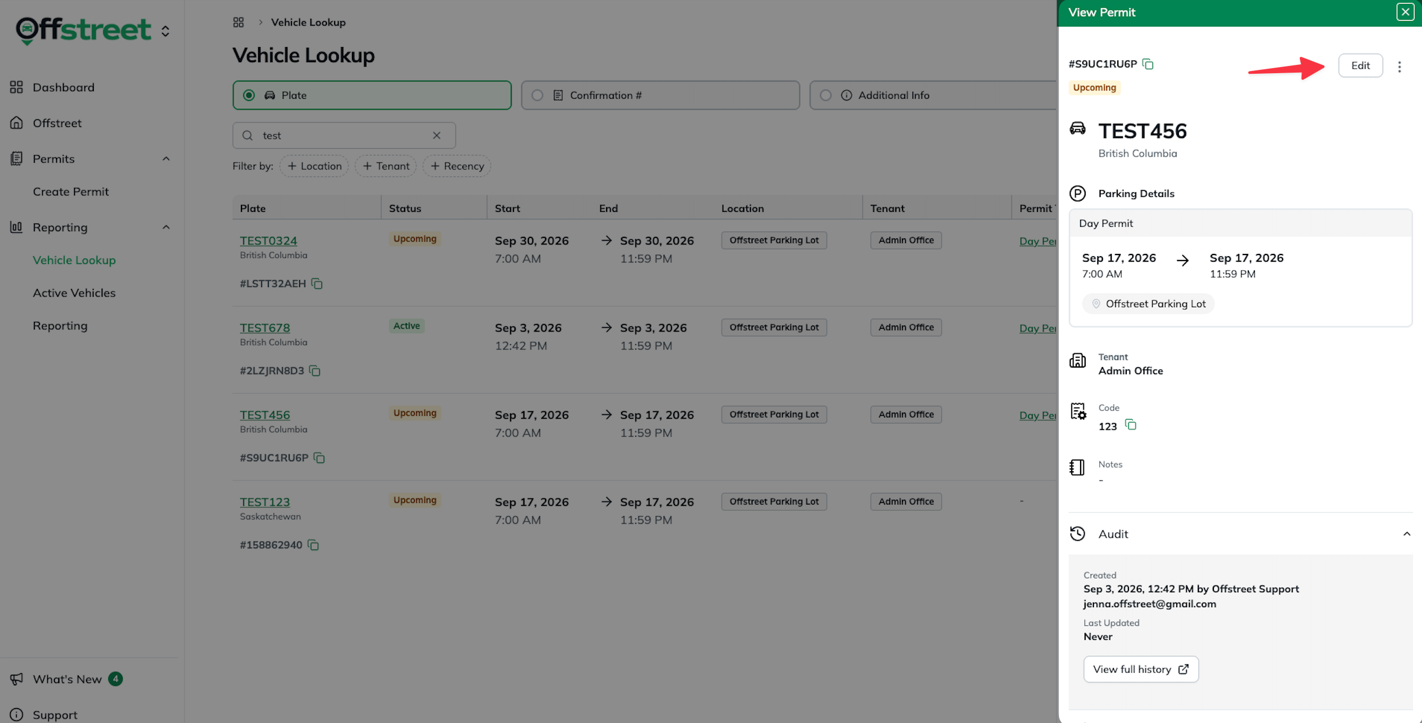The height and width of the screenshot is (723, 1422).
Task: Copy confirmation #158862940 in table
Action: [313, 544]
